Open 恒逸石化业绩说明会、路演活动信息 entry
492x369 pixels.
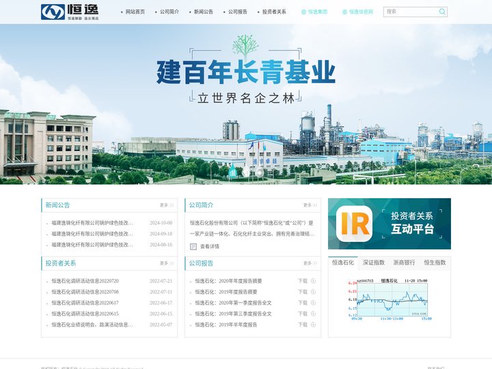tap(92, 325)
